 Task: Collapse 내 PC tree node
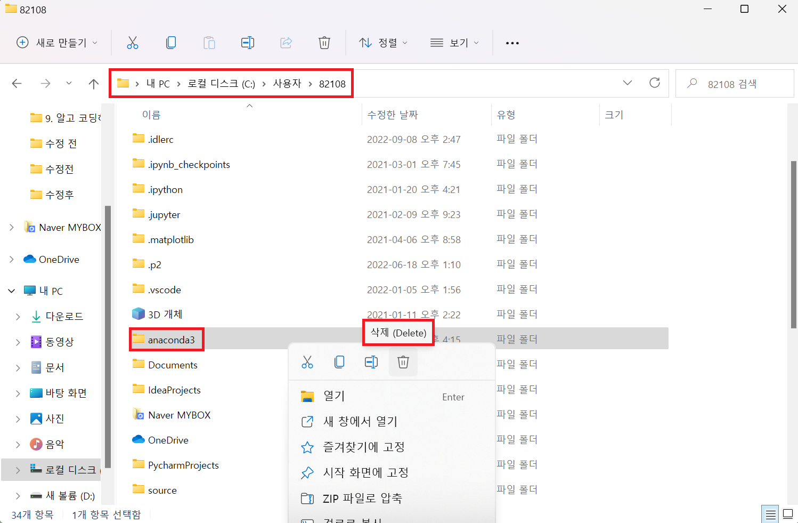point(12,291)
